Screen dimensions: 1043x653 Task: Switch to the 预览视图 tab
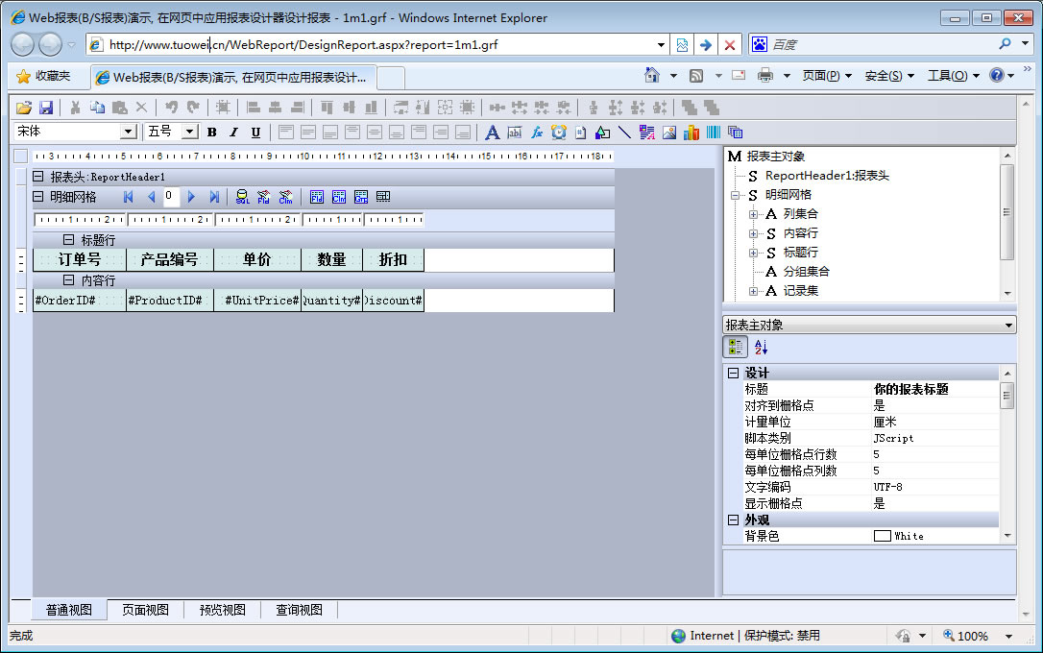point(222,610)
